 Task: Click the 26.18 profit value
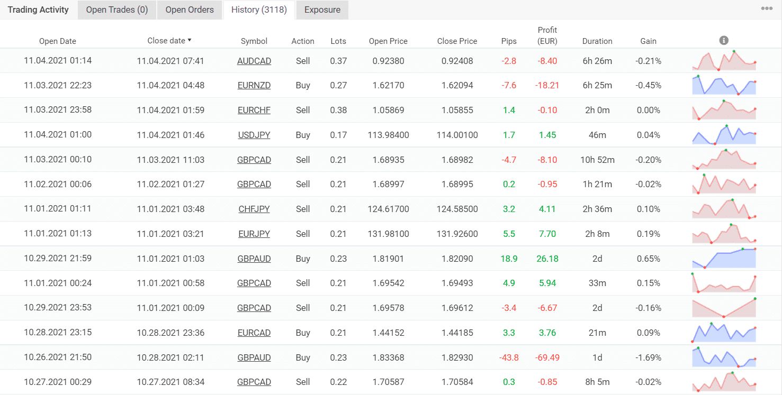tap(547, 259)
